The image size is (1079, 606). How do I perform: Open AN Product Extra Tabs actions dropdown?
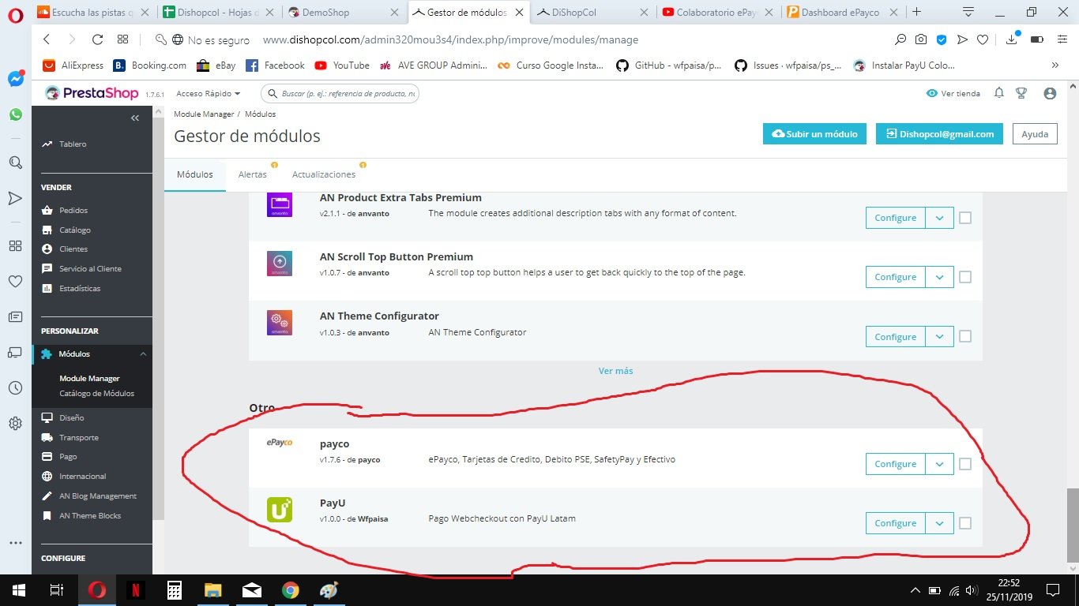pyautogui.click(x=939, y=218)
